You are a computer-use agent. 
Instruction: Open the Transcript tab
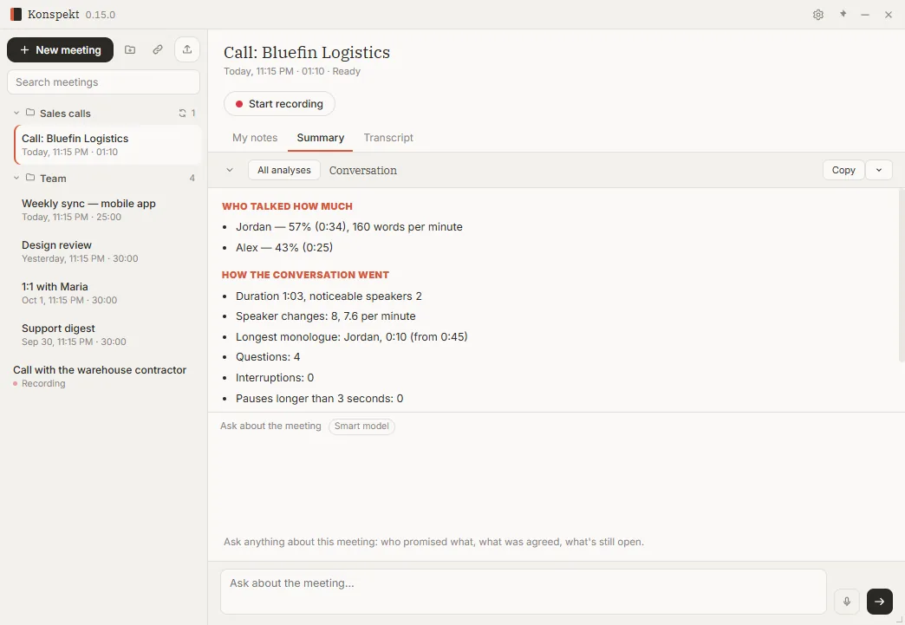(x=388, y=138)
